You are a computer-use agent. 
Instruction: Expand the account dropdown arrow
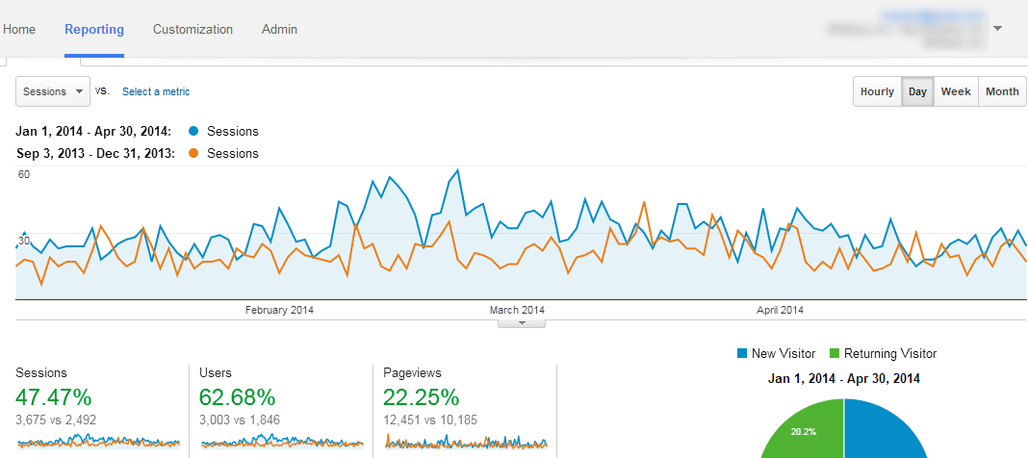click(x=997, y=28)
